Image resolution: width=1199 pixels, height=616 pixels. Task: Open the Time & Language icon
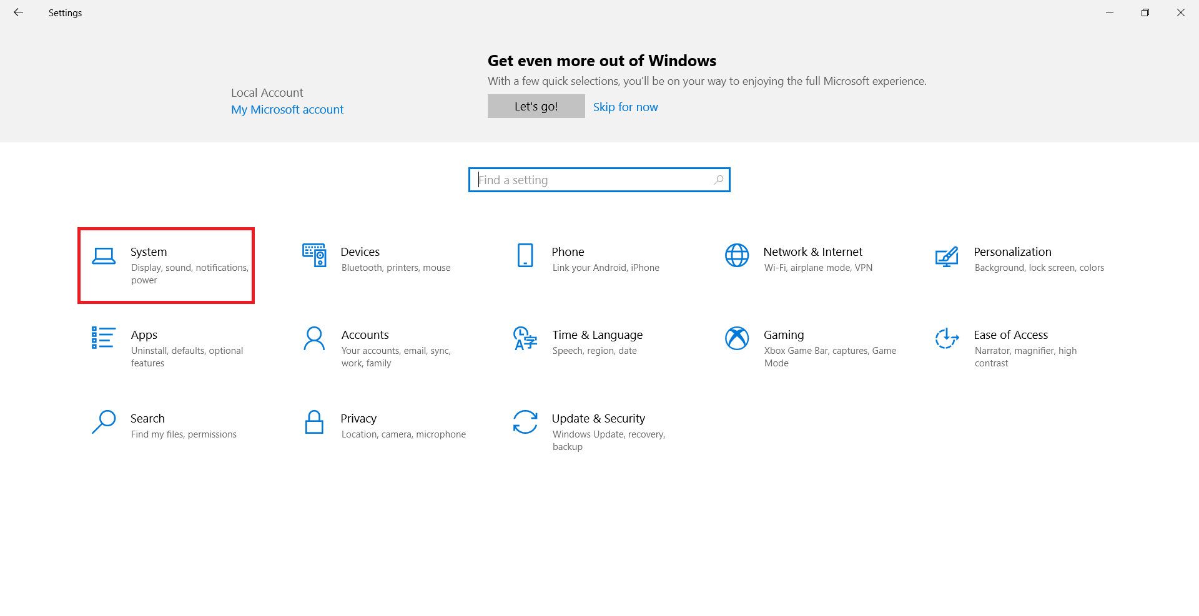(525, 338)
